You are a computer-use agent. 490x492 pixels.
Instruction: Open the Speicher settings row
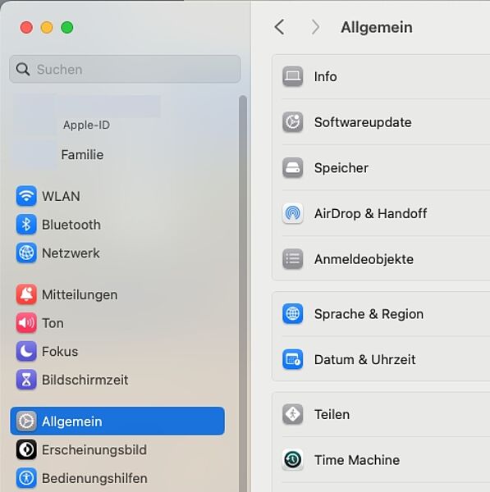tap(381, 167)
